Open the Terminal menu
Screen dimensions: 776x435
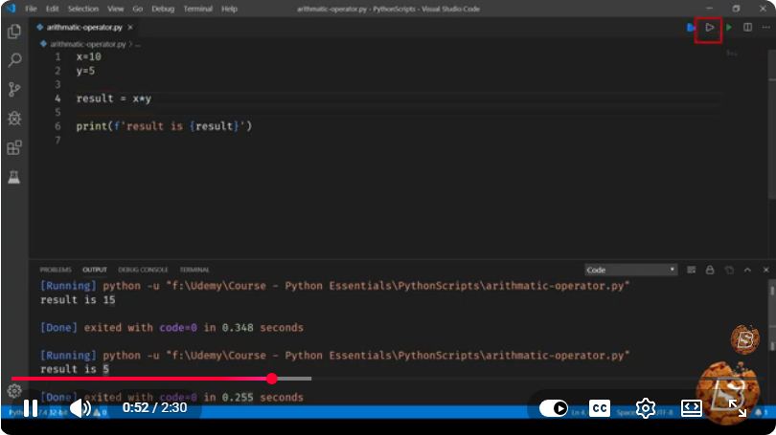tap(197, 9)
